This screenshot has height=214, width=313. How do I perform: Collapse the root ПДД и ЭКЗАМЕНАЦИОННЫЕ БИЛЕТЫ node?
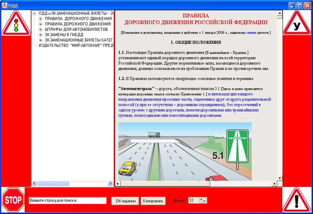click(34, 13)
